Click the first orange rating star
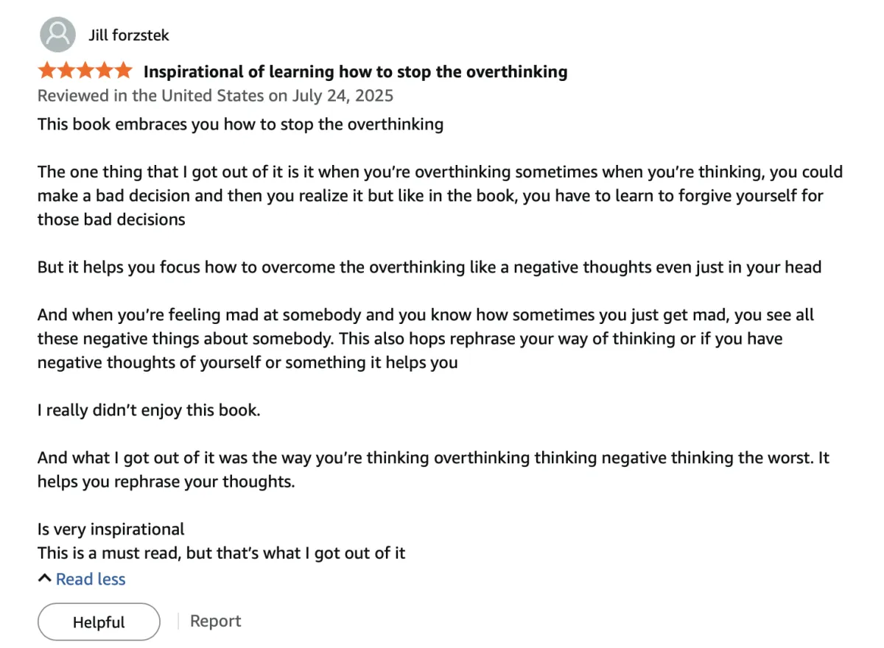 pos(47,71)
